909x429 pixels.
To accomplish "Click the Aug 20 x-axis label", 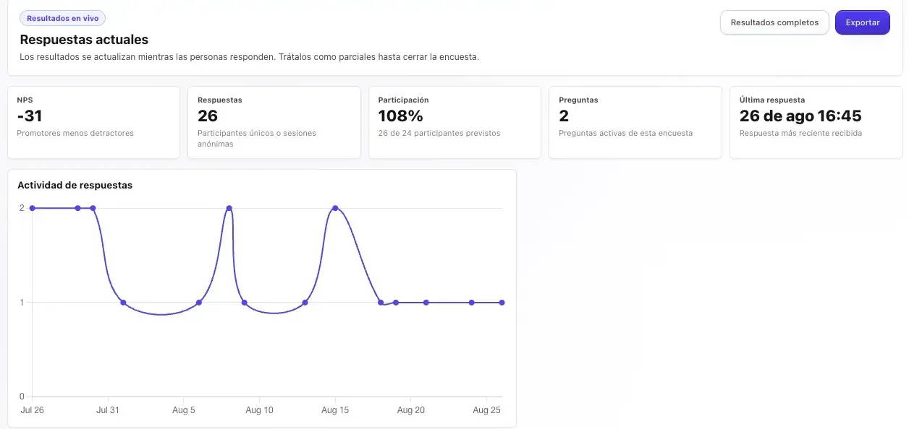I will coord(411,410).
